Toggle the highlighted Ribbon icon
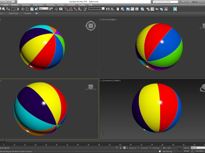The image size is (205, 153). (x=128, y=9)
